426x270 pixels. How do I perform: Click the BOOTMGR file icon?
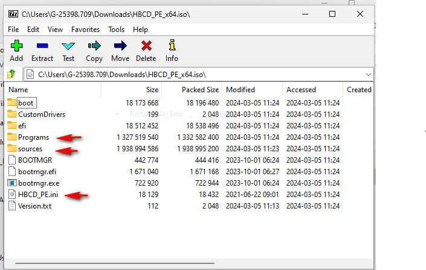tap(12, 160)
